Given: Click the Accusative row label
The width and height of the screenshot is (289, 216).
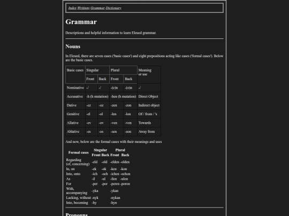Looking at the screenshot, I should point(75,97).
